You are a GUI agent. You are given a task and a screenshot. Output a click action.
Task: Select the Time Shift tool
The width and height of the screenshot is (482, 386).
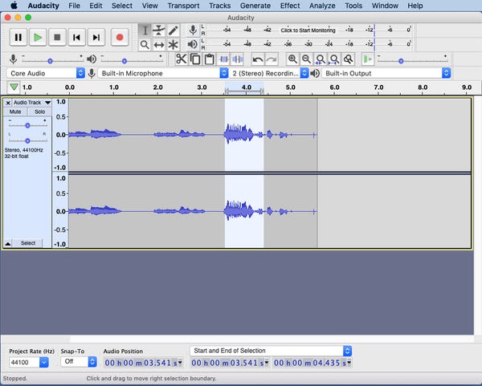158,45
